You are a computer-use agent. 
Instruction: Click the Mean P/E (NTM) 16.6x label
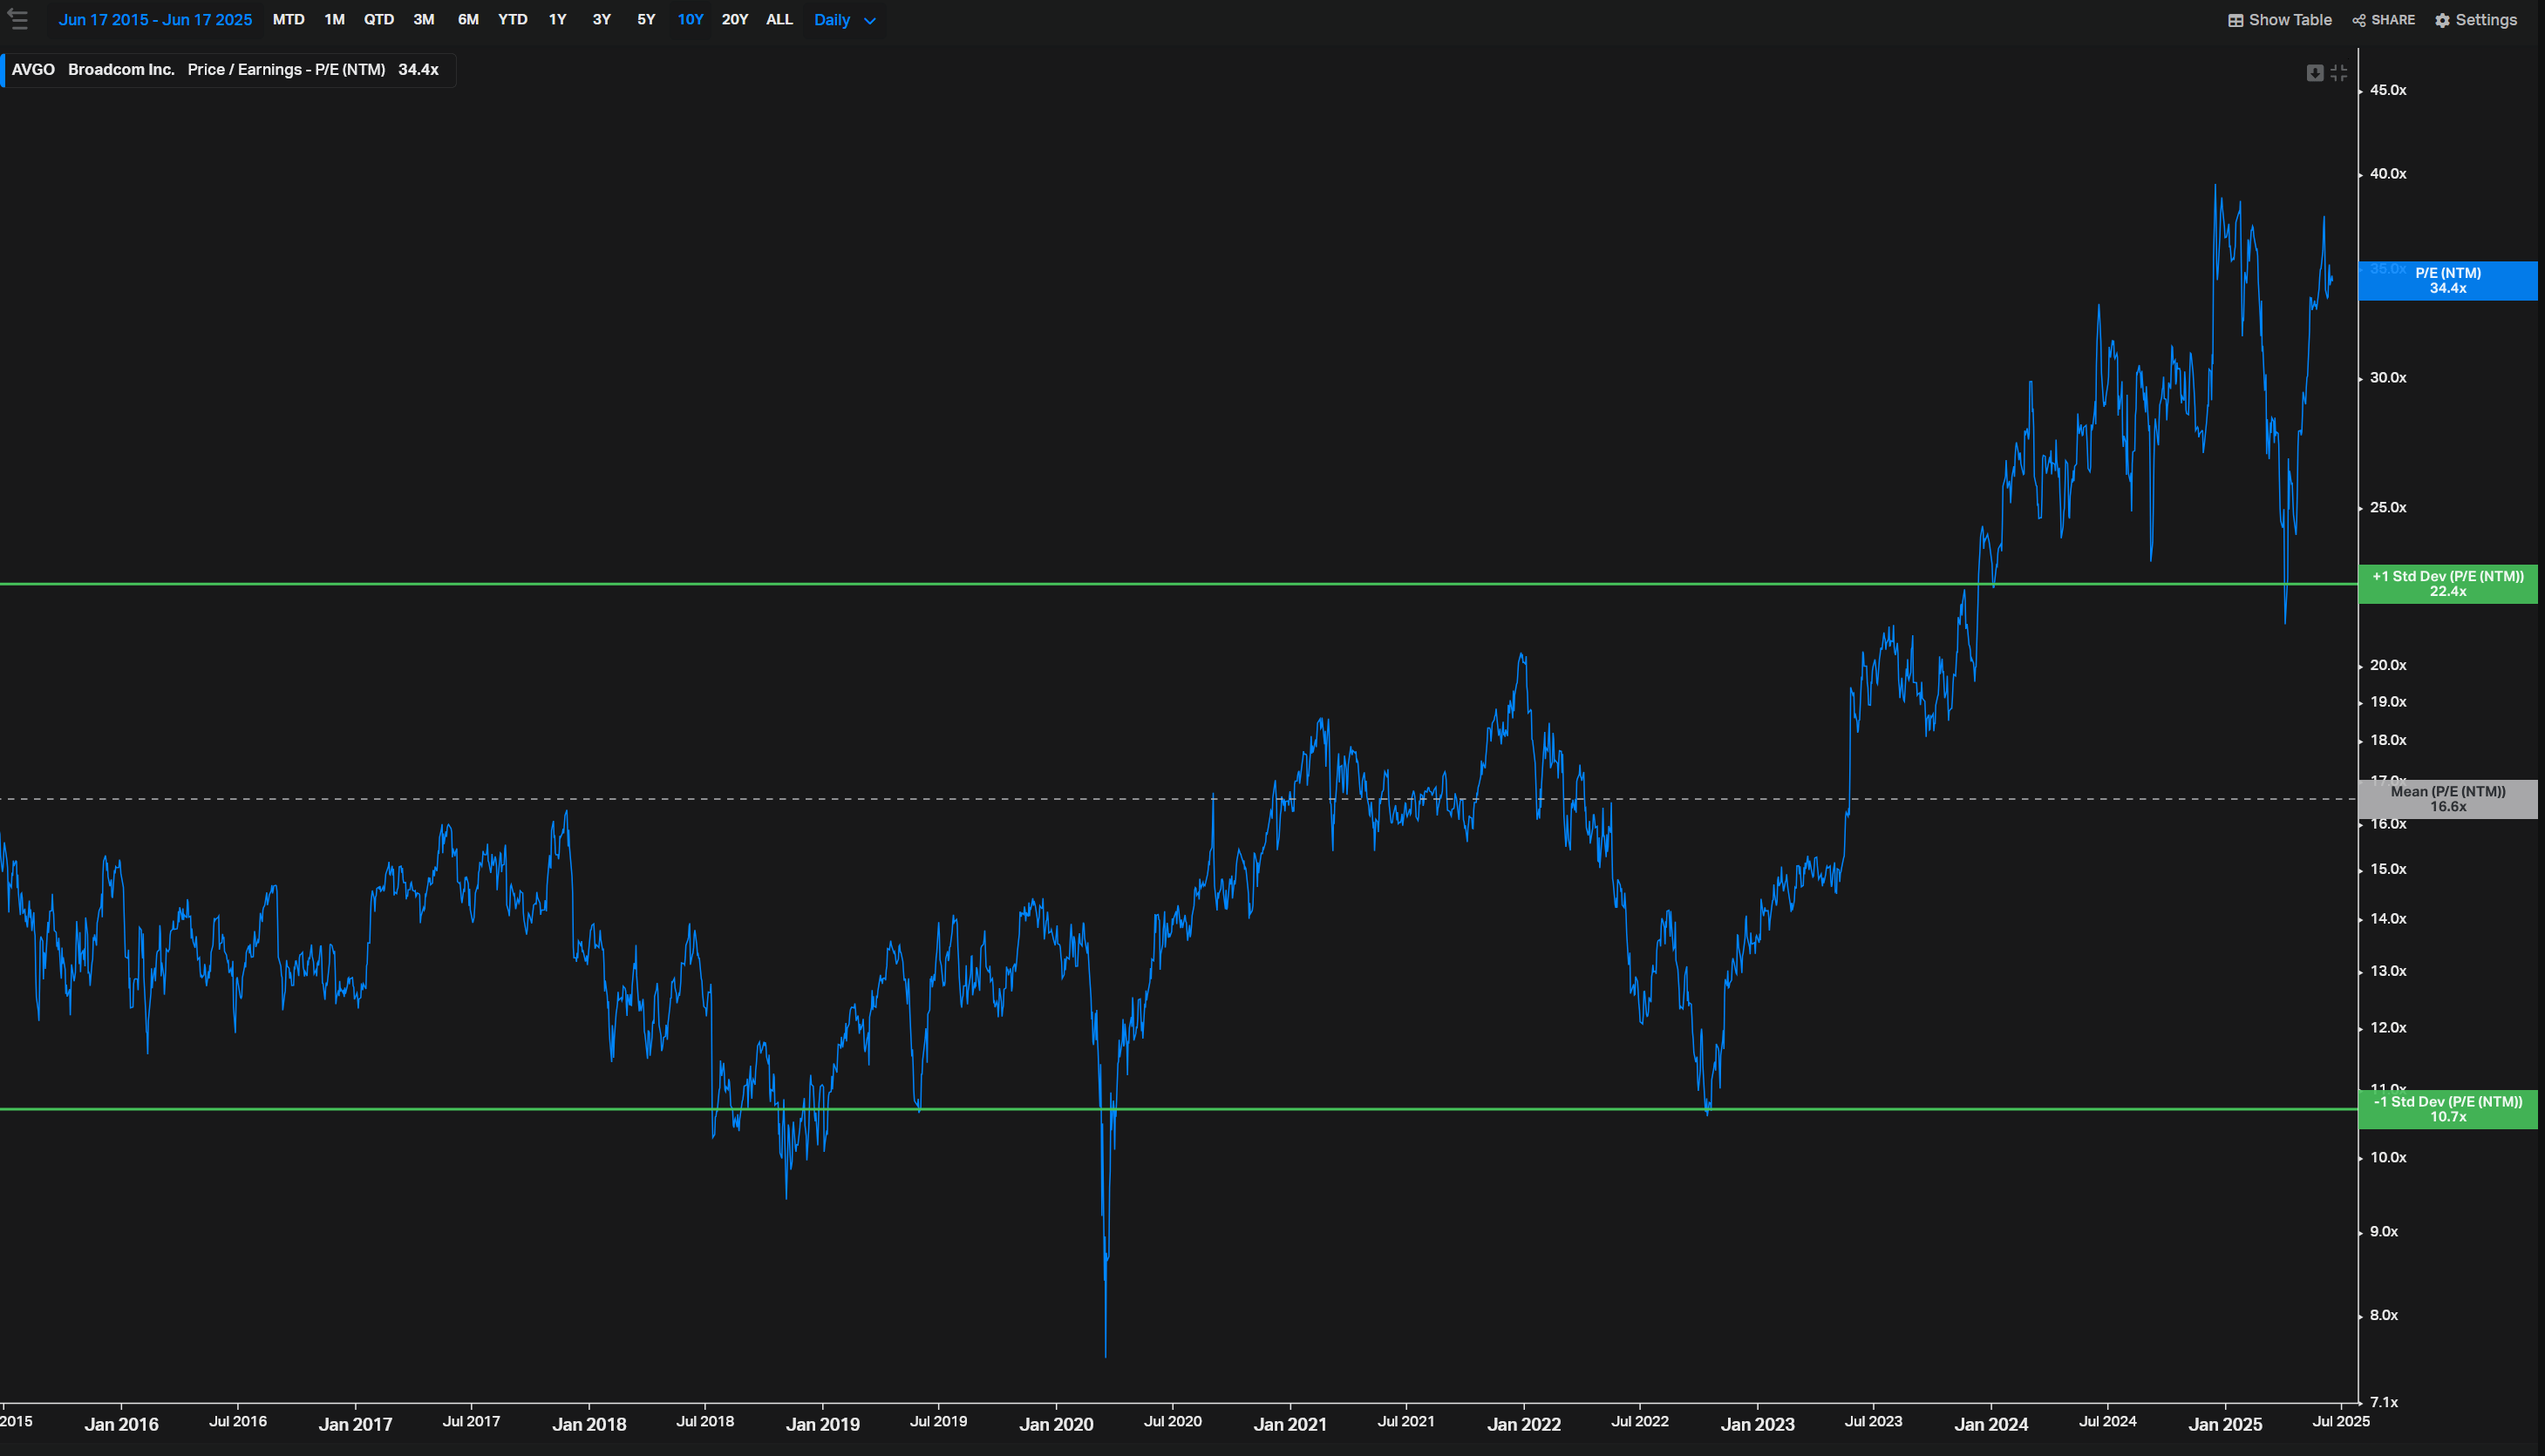[x=2447, y=799]
